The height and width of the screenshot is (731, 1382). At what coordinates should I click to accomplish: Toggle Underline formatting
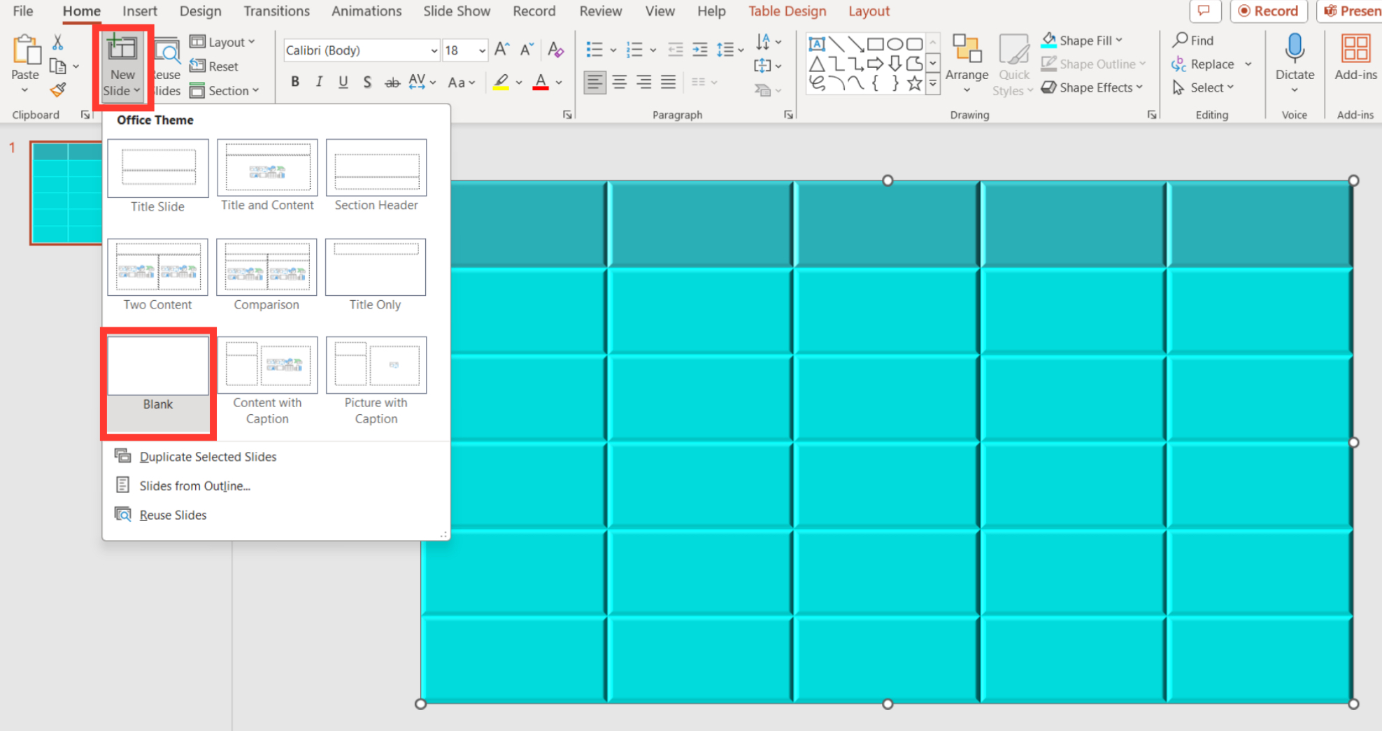[x=343, y=82]
